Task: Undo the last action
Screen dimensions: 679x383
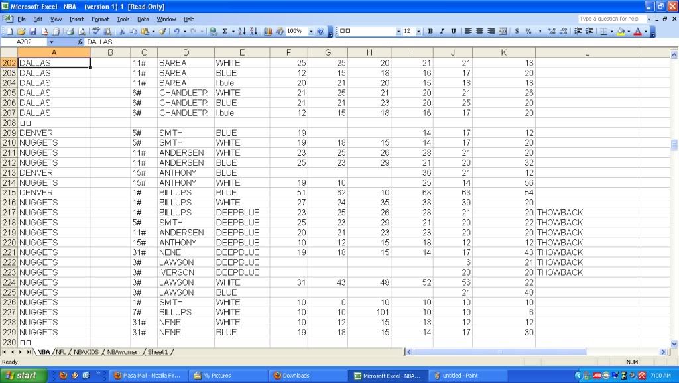Action: pyautogui.click(x=176, y=31)
